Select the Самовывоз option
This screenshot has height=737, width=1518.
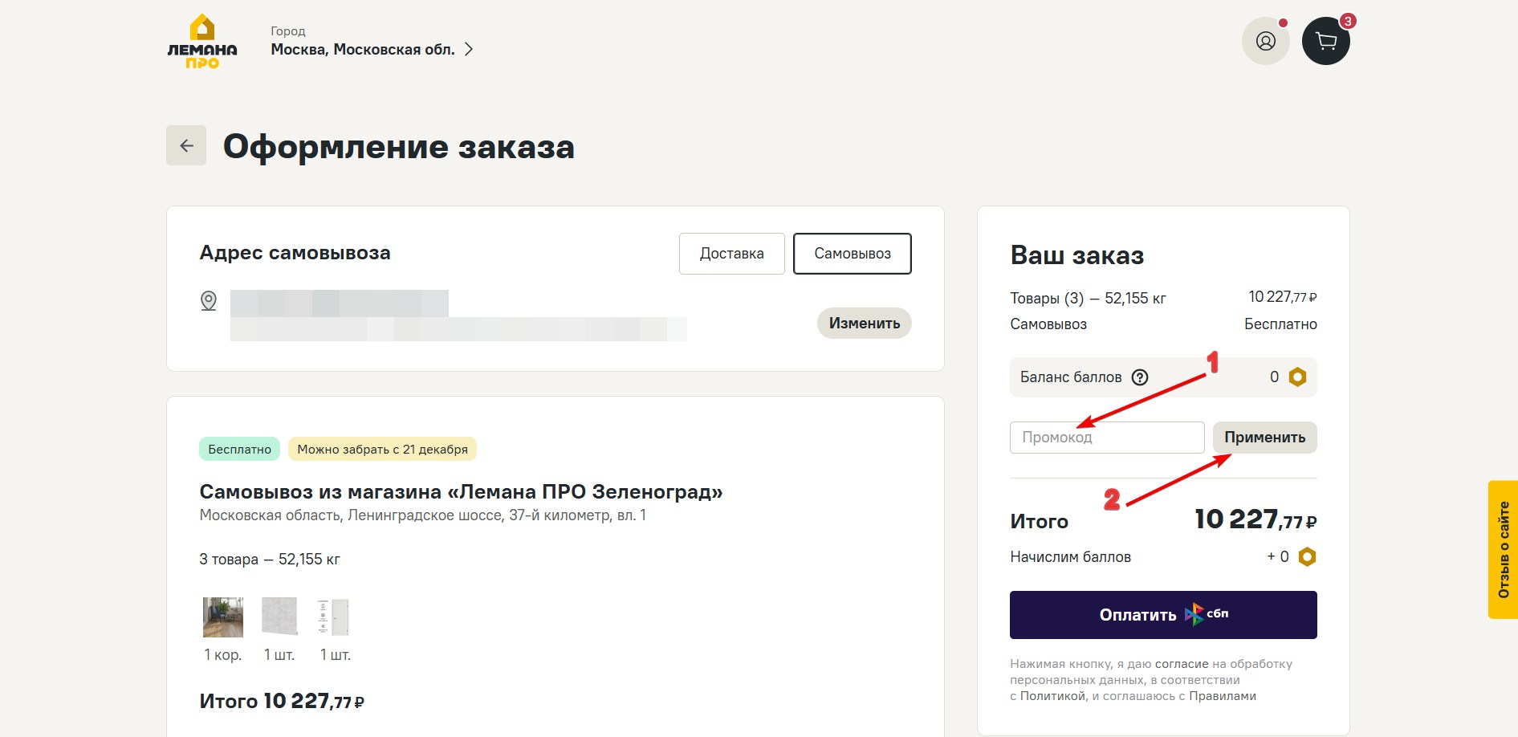tap(852, 254)
